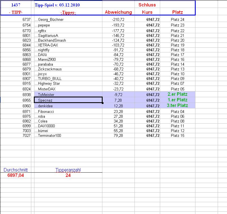Click the Platz 22 cell

click(177, 31)
